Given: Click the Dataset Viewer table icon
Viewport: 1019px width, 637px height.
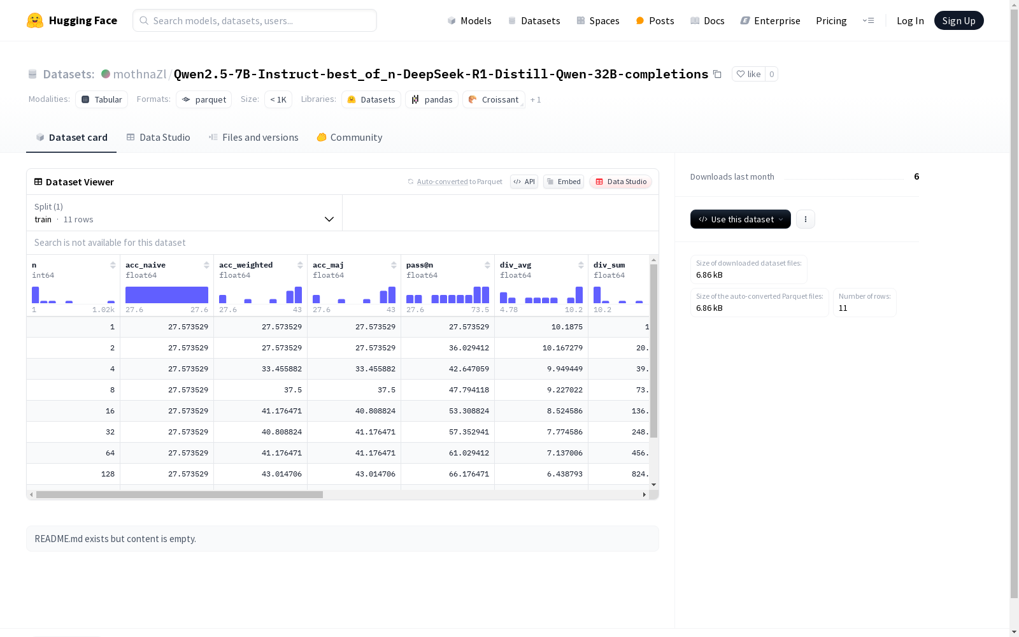Looking at the screenshot, I should (38, 182).
